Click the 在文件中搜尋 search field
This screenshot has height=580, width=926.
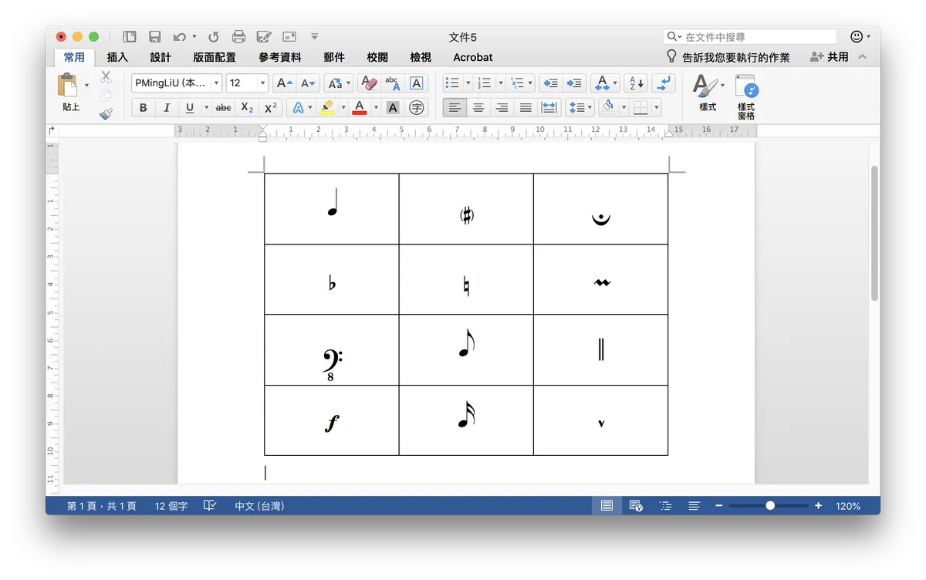pyautogui.click(x=750, y=36)
